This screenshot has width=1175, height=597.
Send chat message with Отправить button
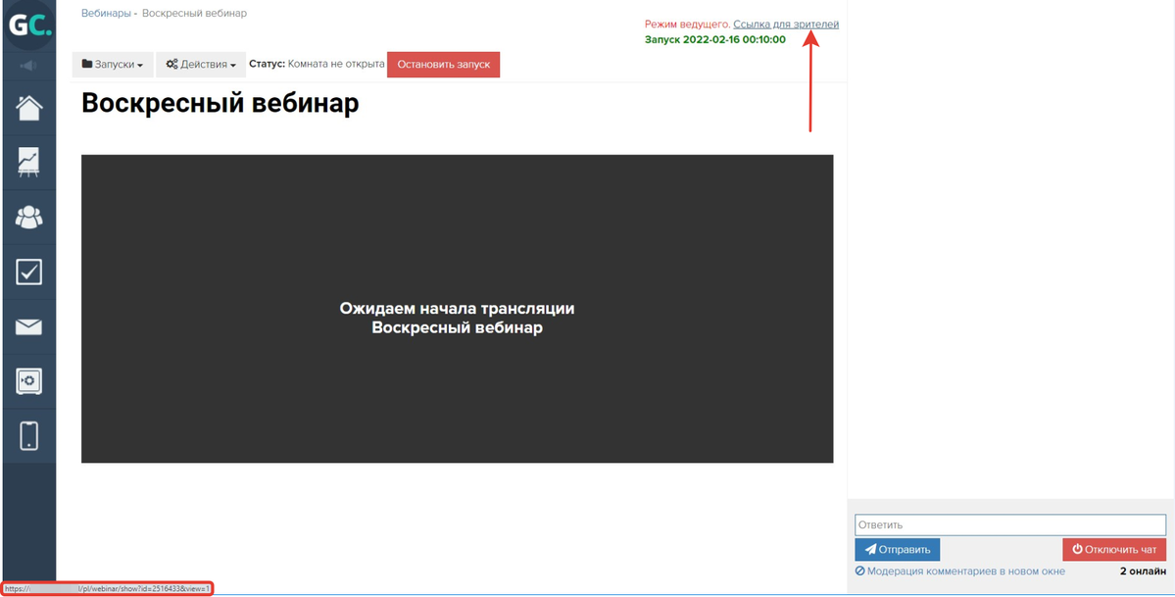[897, 550]
